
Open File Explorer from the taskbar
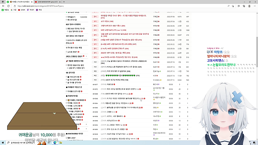click(x=61, y=142)
